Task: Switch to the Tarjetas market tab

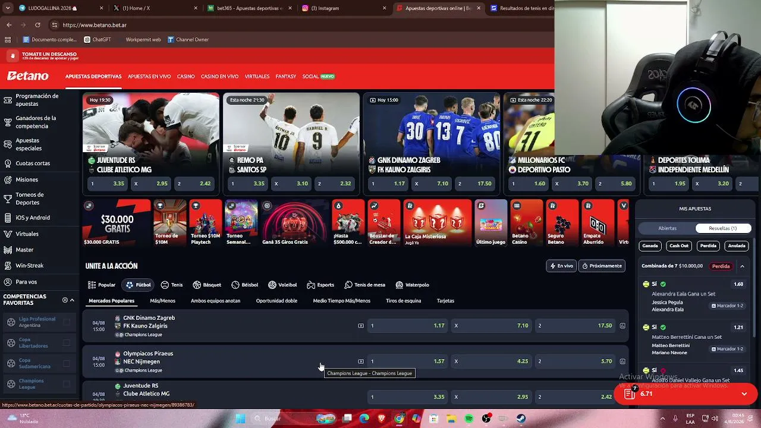Action: point(445,301)
